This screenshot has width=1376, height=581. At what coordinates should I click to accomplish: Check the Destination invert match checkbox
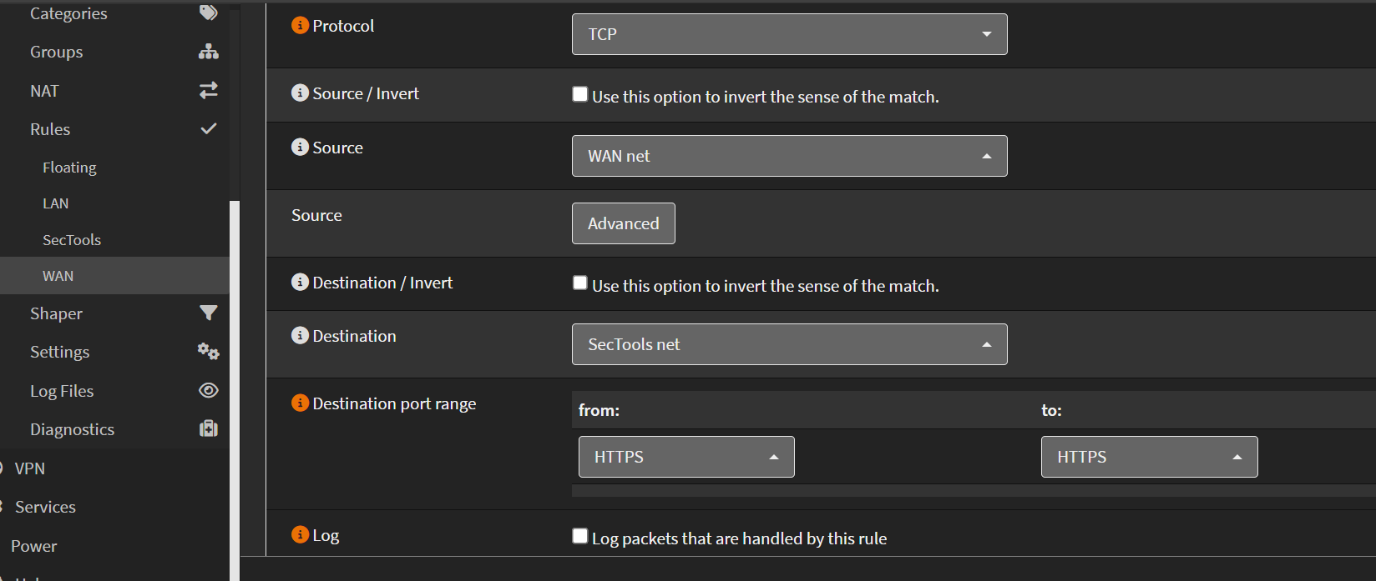pos(580,283)
